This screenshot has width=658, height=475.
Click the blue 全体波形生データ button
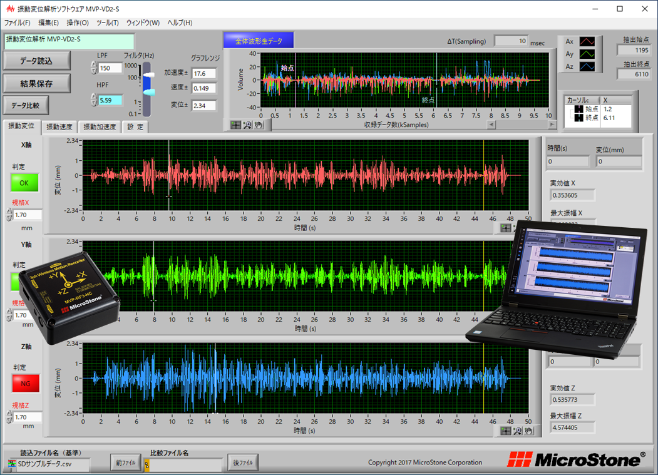[x=259, y=41]
